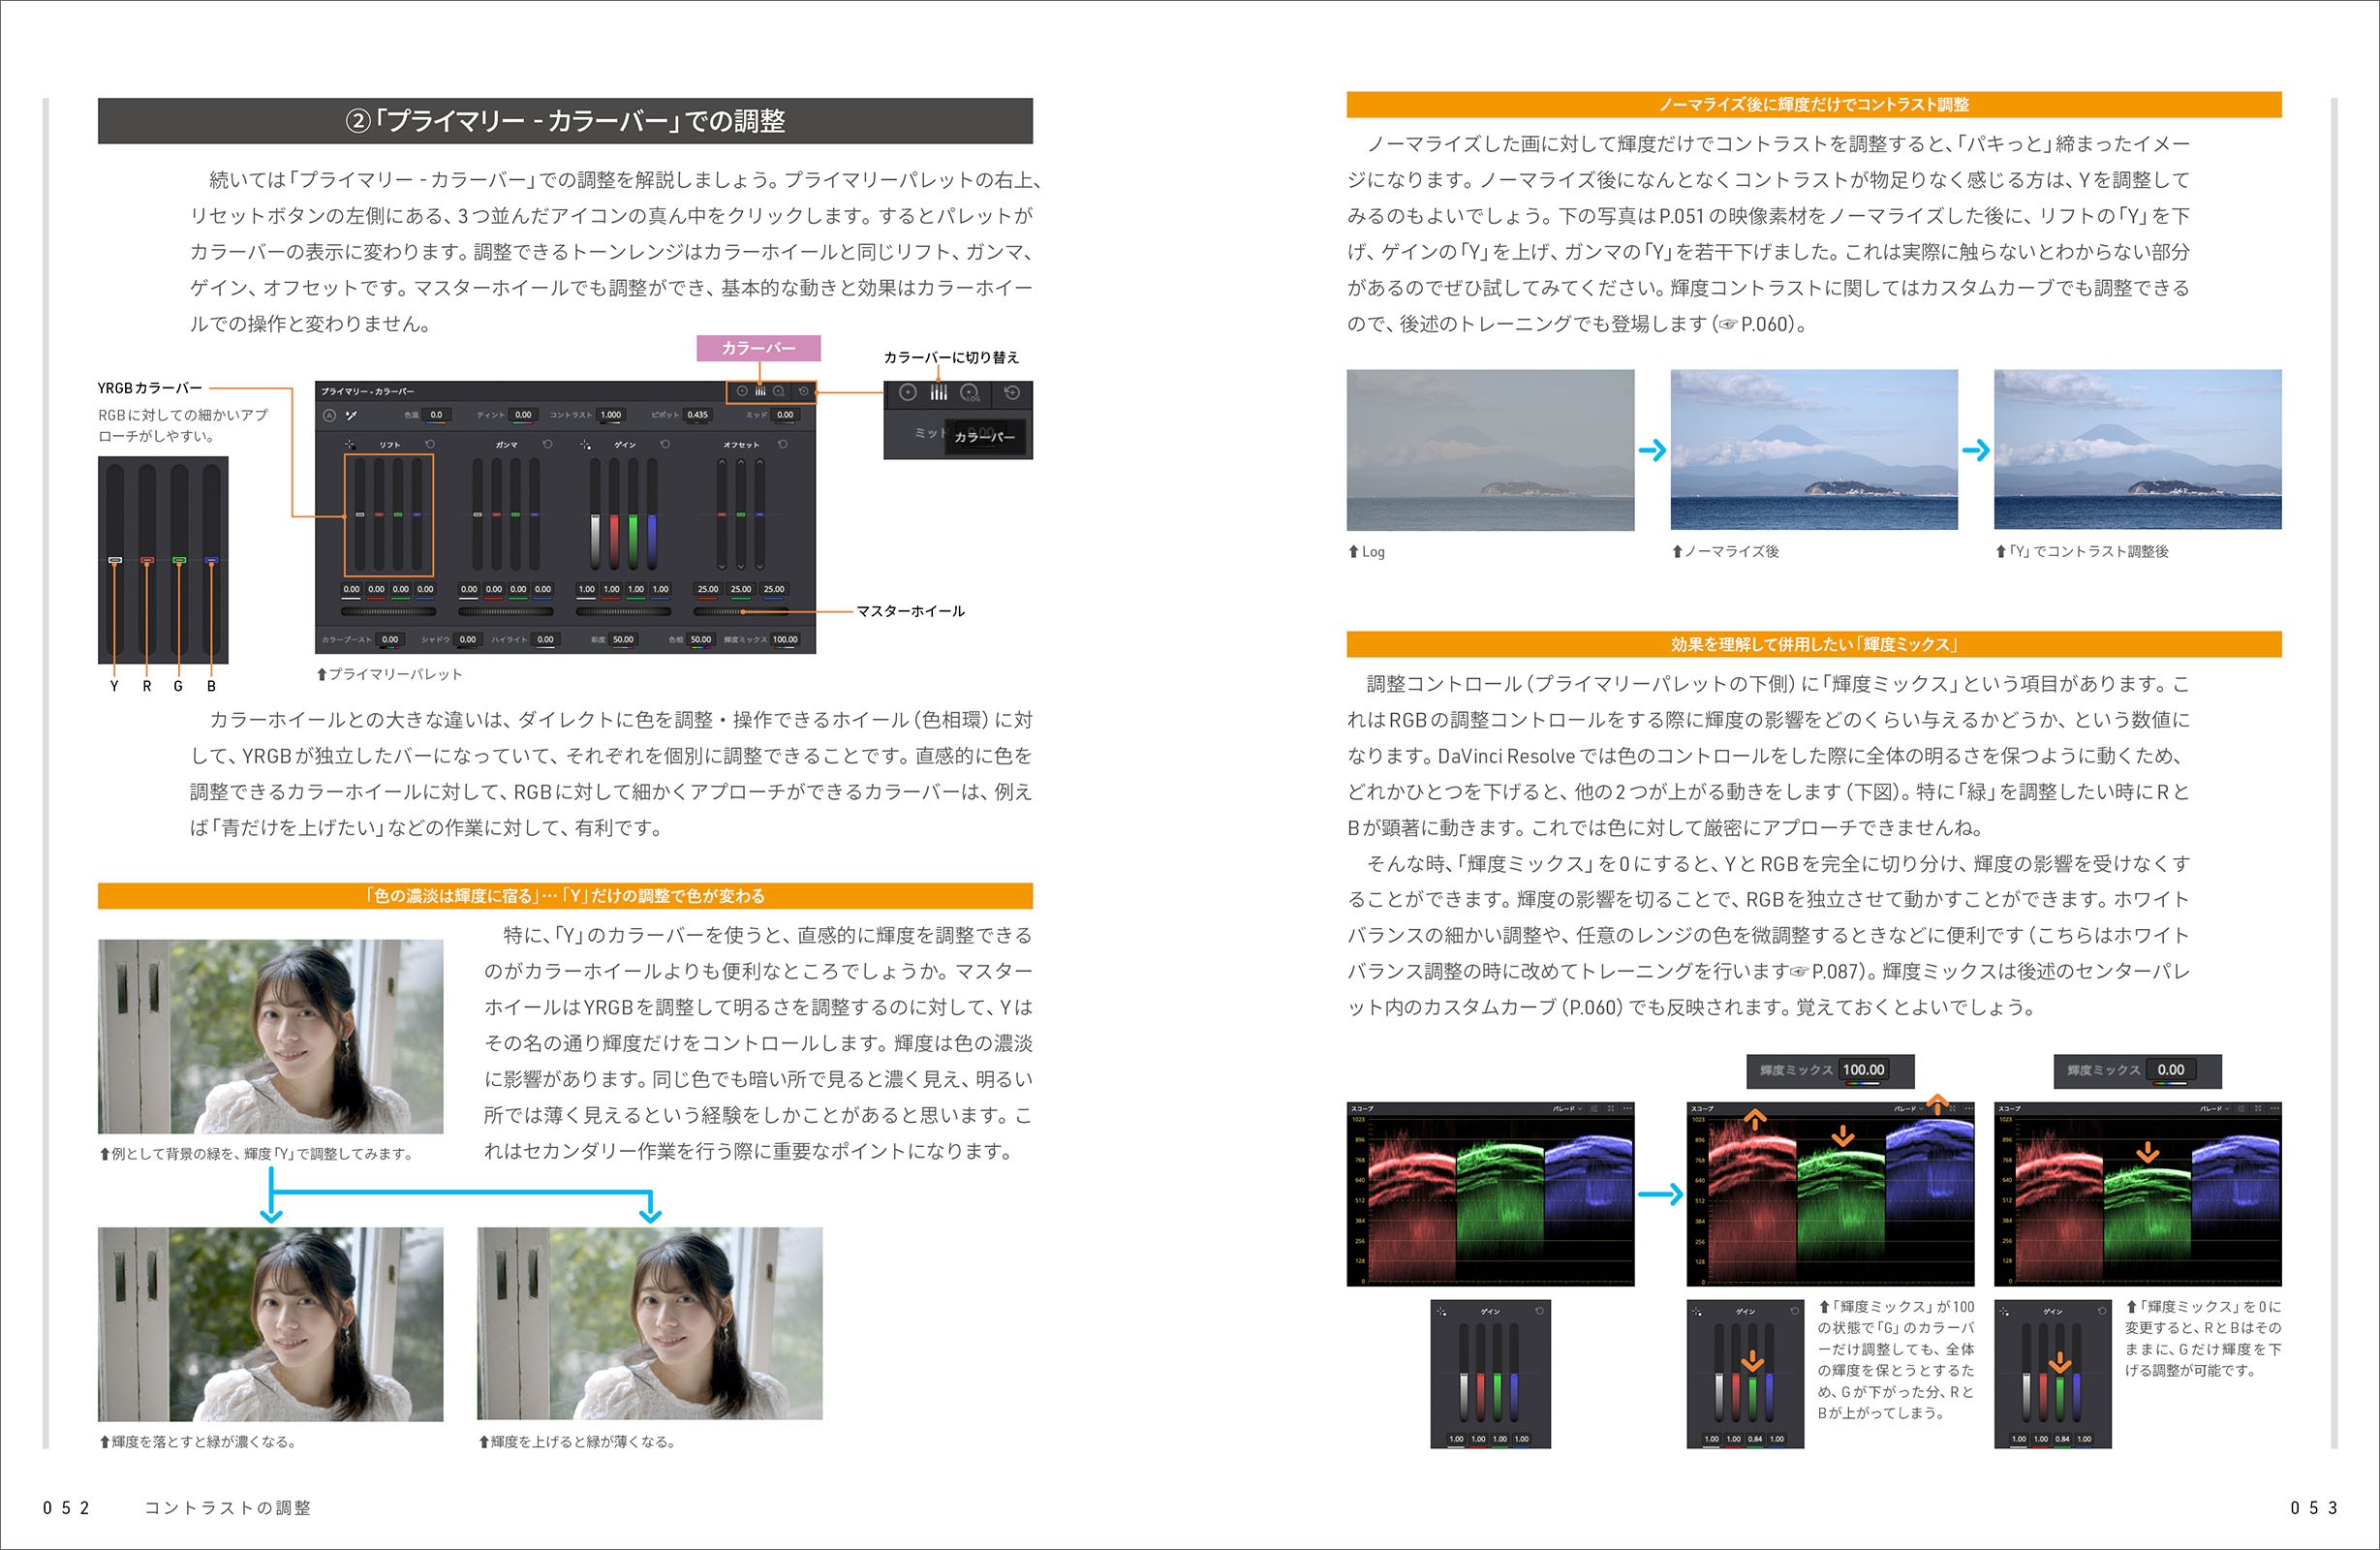Image resolution: width=2380 pixels, height=1550 pixels.
Task: Click ガンマ green bar in Primary palette
Action: point(515,514)
